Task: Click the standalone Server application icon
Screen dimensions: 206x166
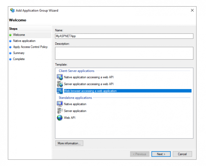Action: point(60,111)
